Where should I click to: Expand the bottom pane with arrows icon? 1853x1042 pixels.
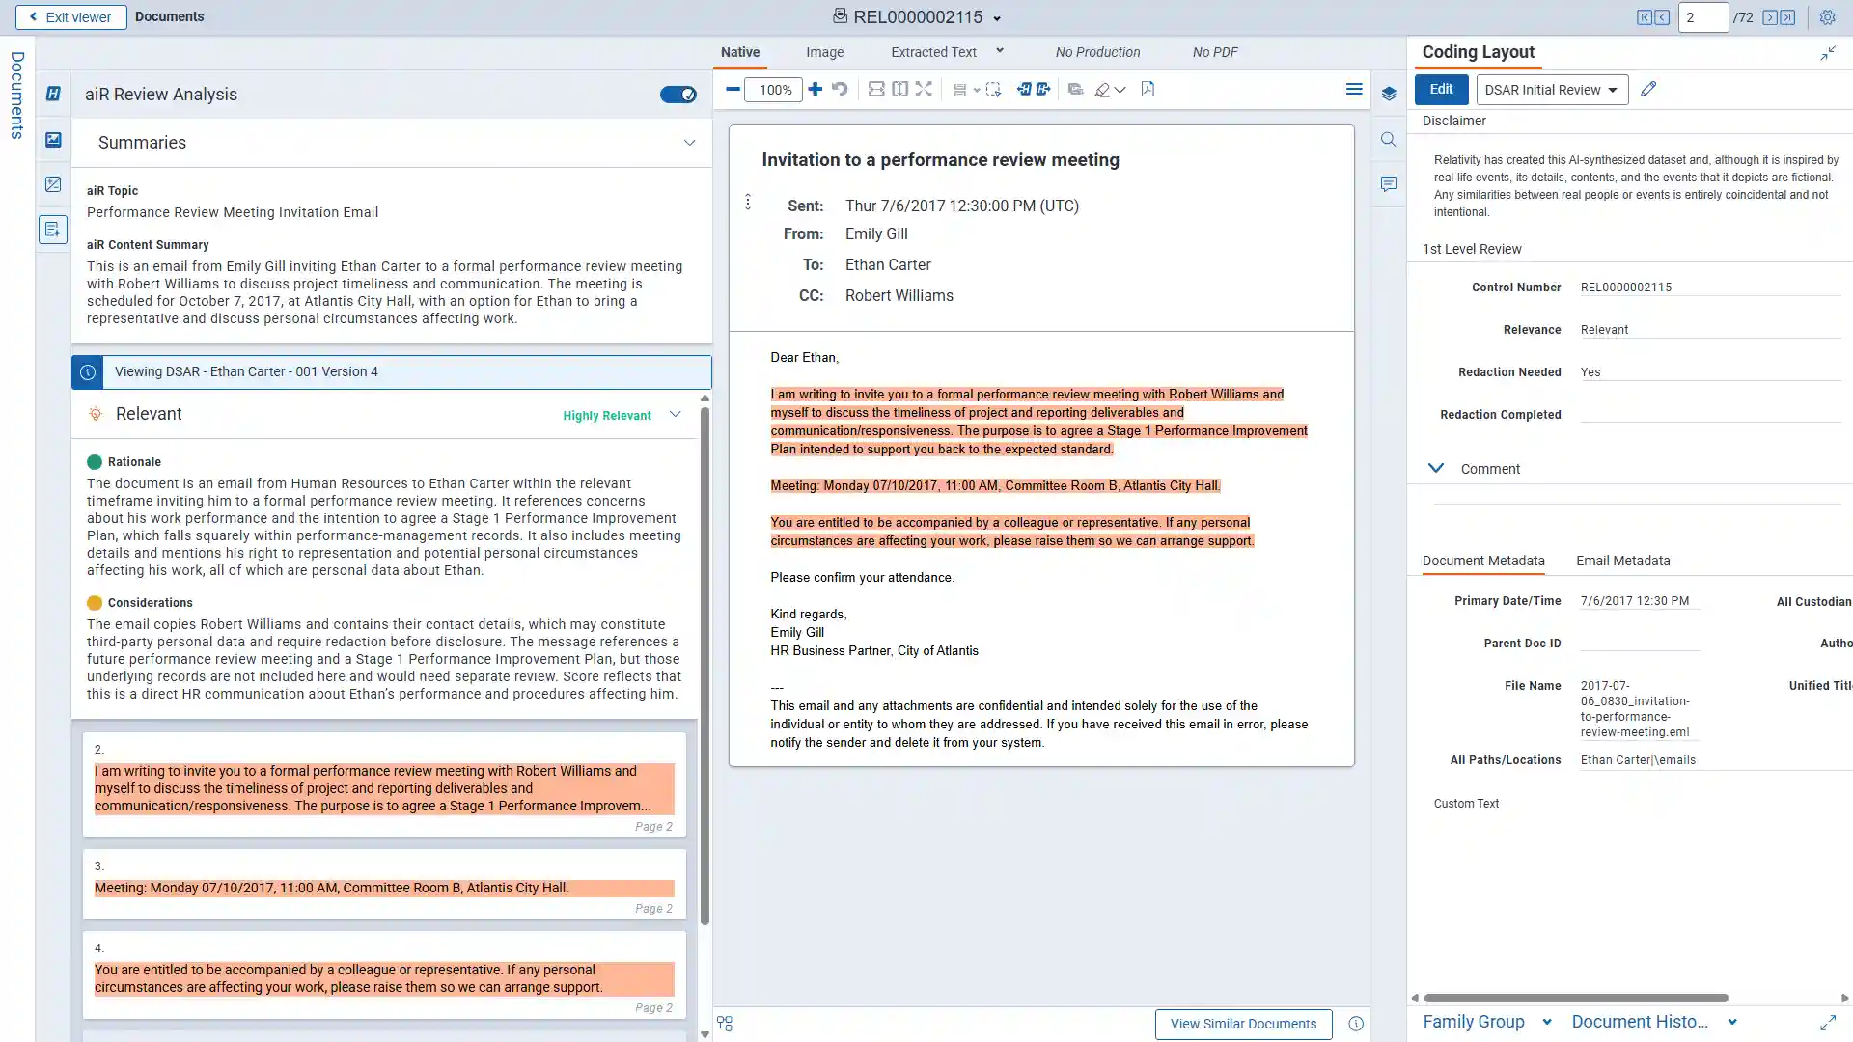[x=1828, y=1023]
